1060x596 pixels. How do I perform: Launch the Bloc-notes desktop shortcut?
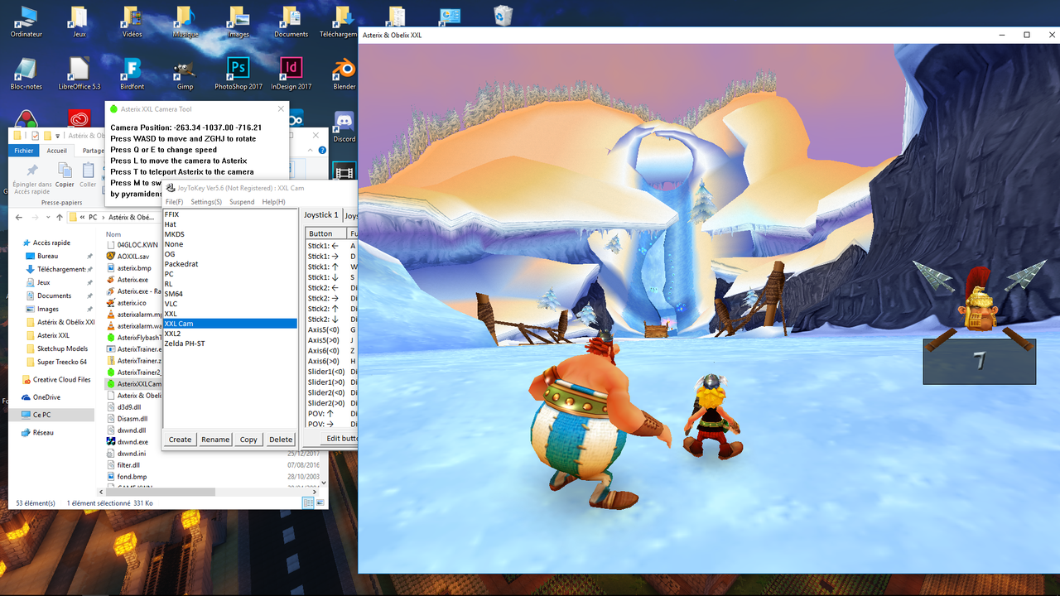click(26, 74)
